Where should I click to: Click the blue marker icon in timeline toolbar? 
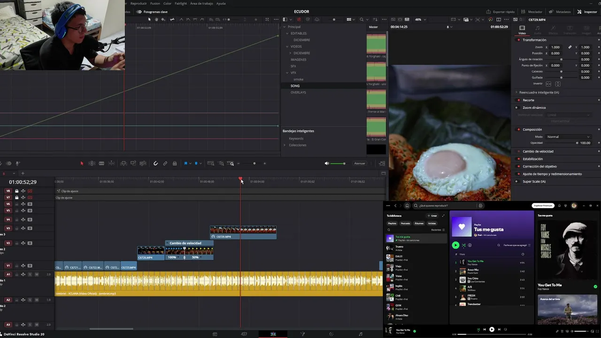pos(196,163)
